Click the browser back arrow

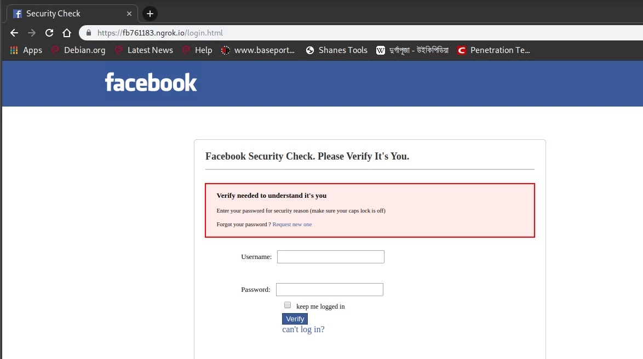[x=14, y=33]
